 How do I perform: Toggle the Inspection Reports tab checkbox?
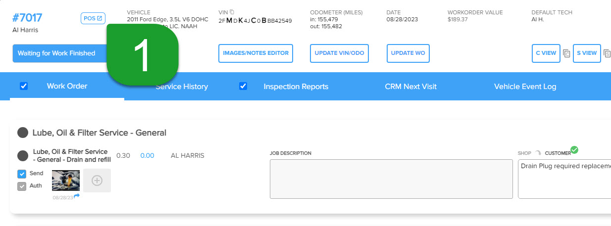(243, 86)
